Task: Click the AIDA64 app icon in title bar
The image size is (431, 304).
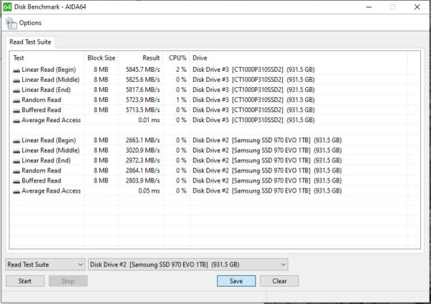Action: [x=7, y=6]
